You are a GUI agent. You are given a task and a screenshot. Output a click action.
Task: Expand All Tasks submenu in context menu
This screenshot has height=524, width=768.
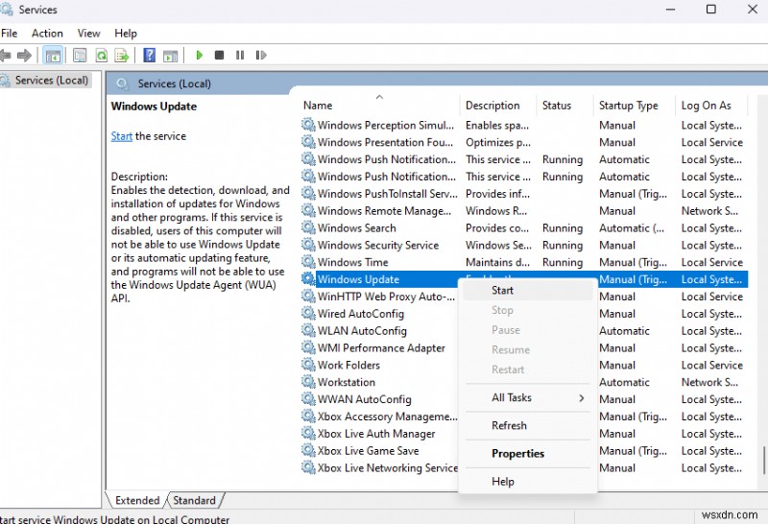(x=527, y=397)
